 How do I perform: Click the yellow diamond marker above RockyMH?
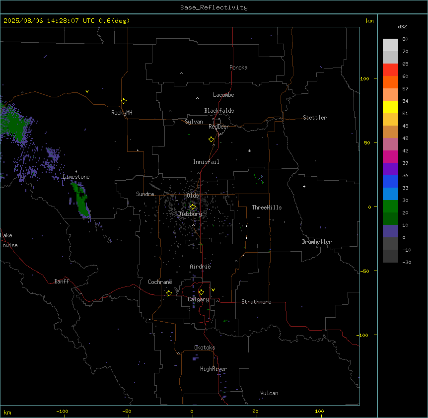(x=124, y=101)
